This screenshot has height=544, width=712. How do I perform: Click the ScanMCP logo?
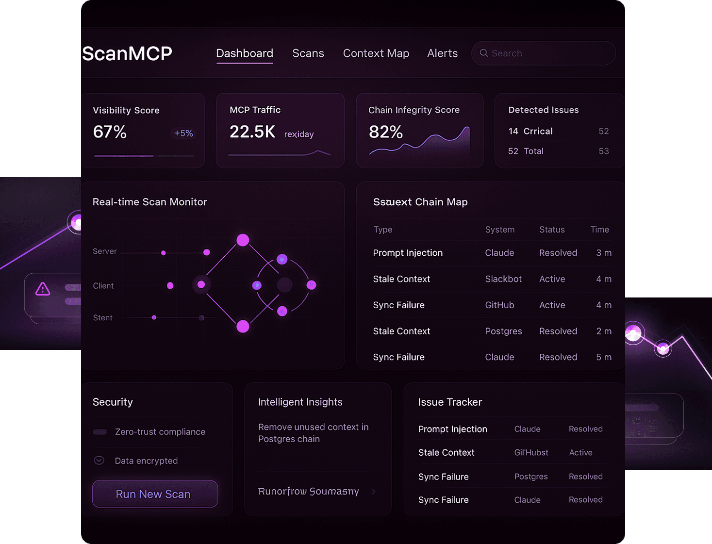point(127,53)
